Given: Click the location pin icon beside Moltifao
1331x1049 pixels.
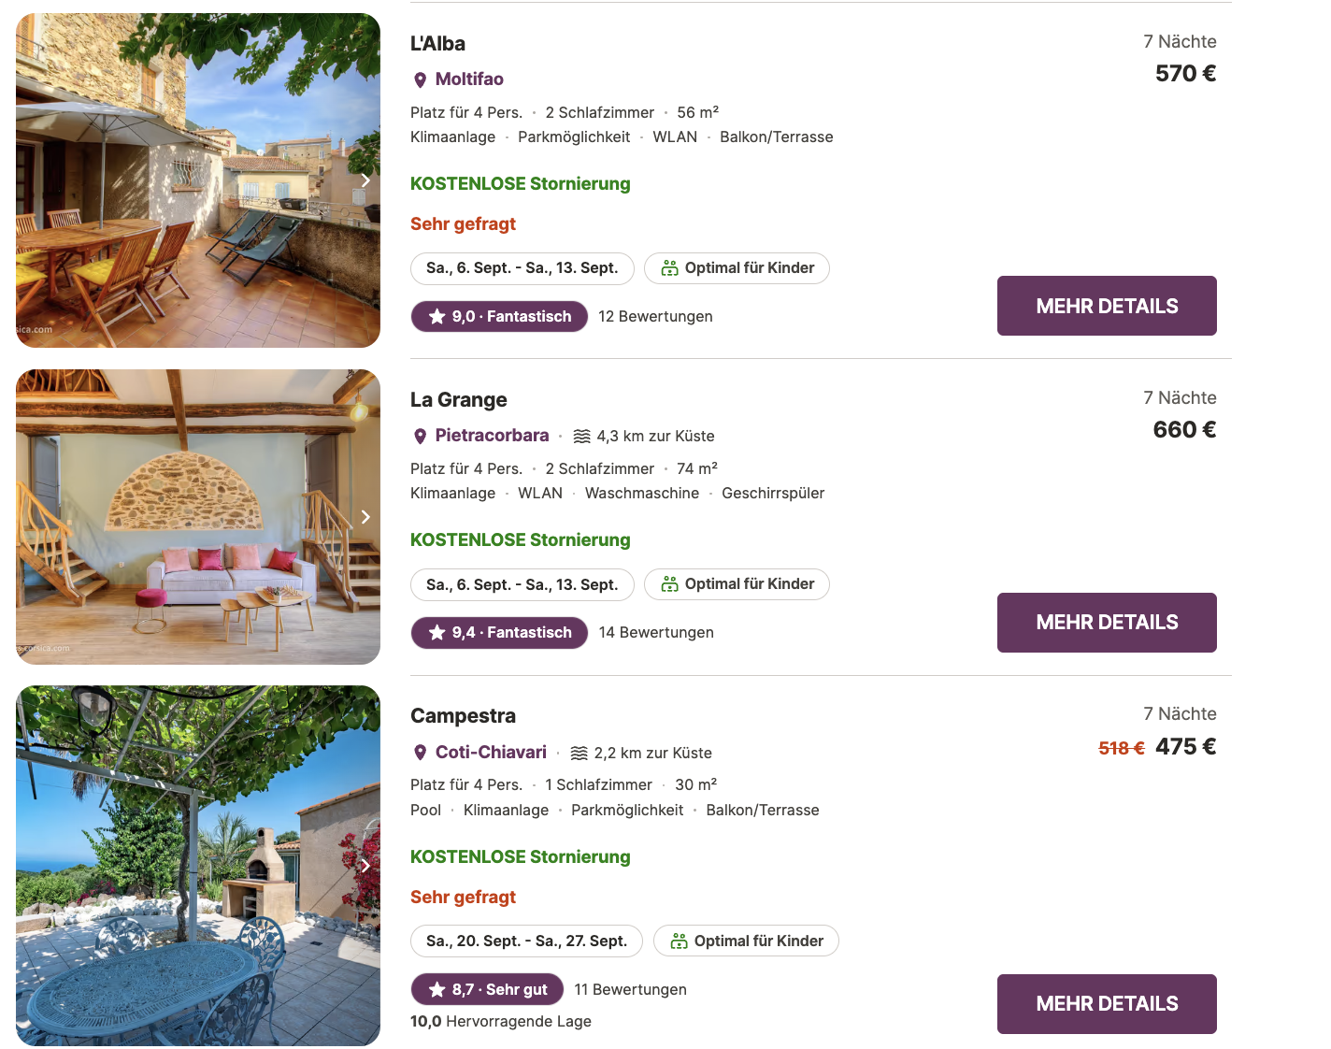Looking at the screenshot, I should pos(421,80).
